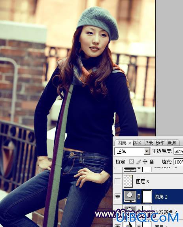Viewport: 183px width, 227px height.
Task: Select the 图层 3 checkerboard thumbnail
Action: tap(128, 181)
